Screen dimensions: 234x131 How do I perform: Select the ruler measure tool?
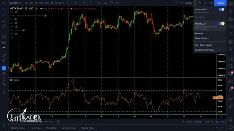[x=4, y=55]
